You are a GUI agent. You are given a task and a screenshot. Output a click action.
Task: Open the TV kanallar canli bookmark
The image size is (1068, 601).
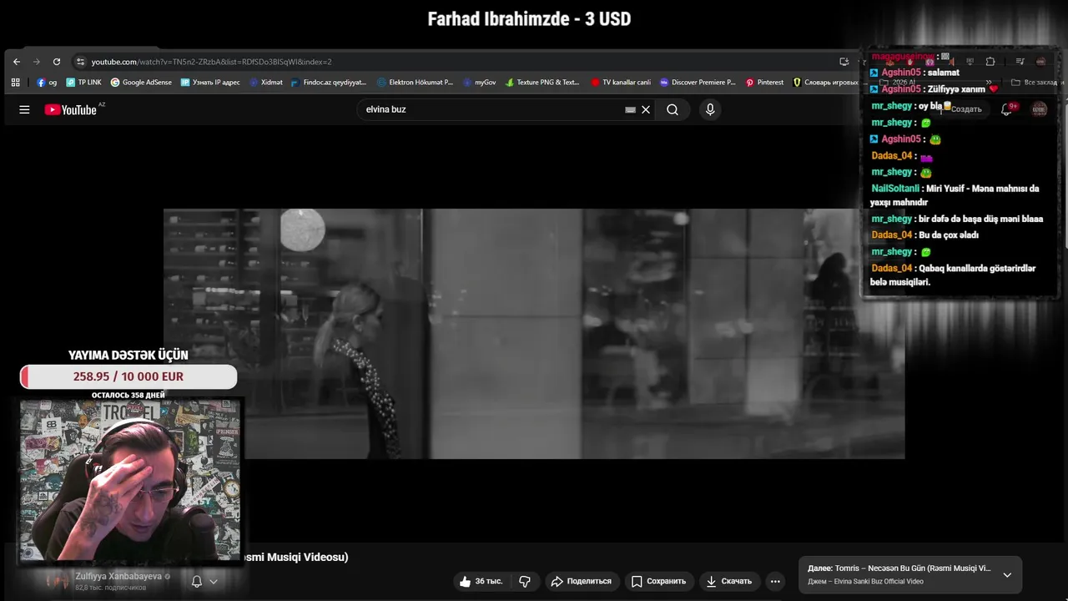621,83
